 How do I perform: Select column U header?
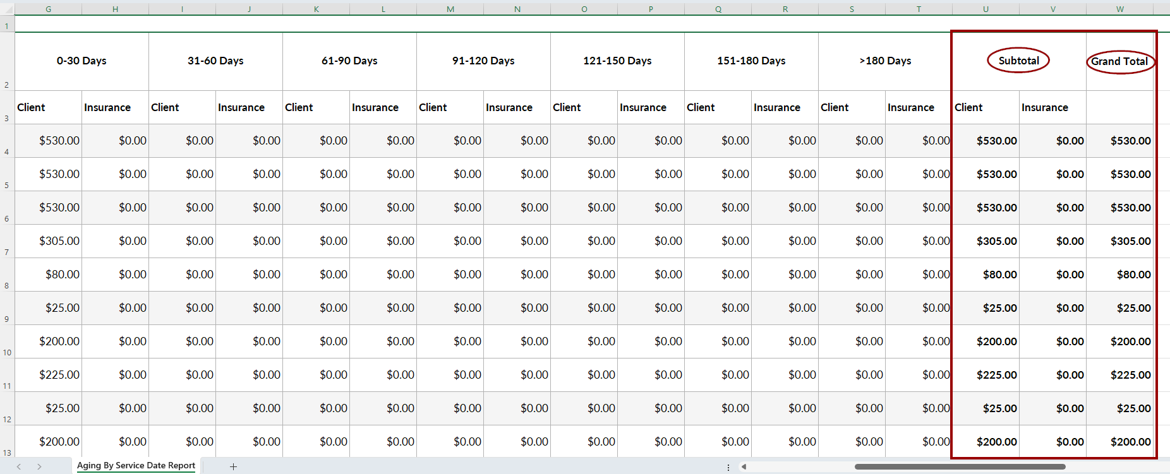(x=986, y=9)
